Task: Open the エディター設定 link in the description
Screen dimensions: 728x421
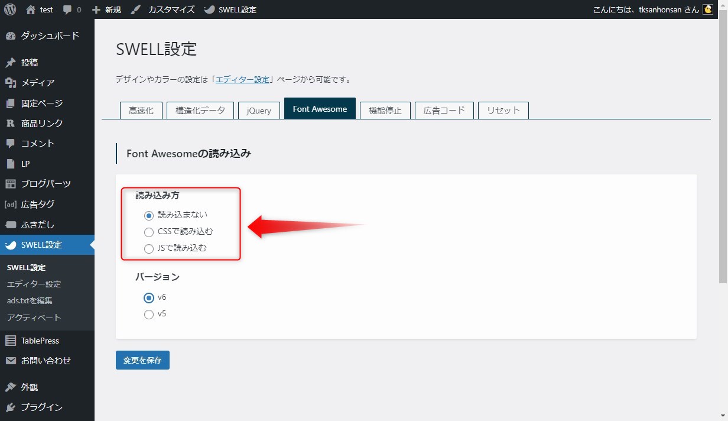Action: coord(242,79)
